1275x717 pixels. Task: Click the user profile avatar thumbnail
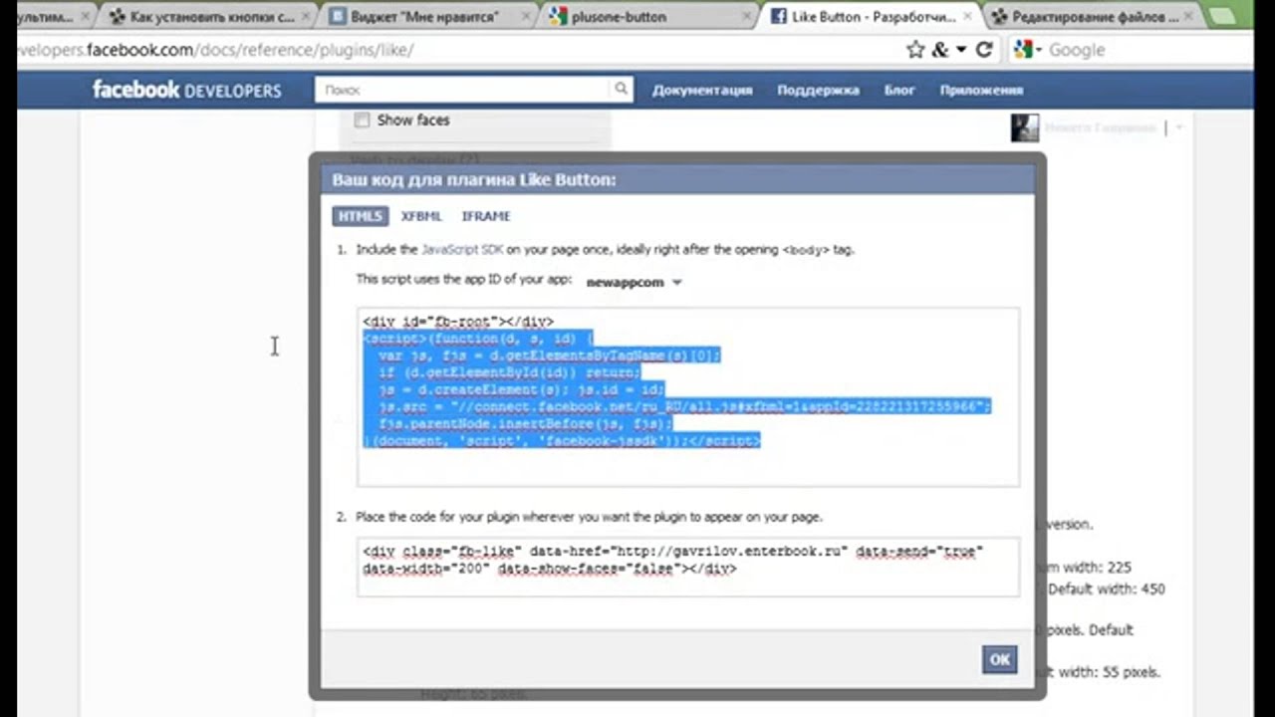(1025, 127)
